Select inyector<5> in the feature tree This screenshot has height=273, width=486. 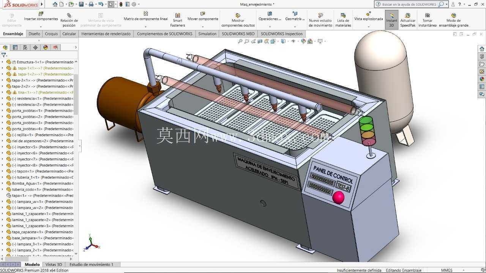[x=43, y=147]
